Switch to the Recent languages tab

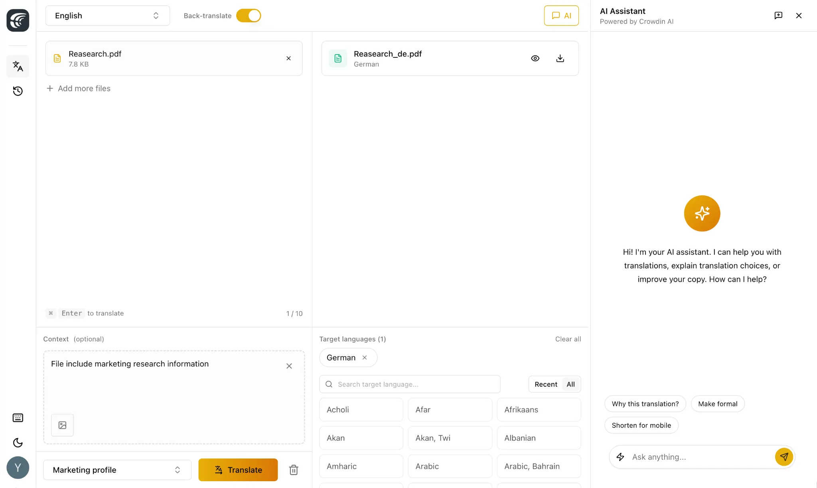coord(546,384)
